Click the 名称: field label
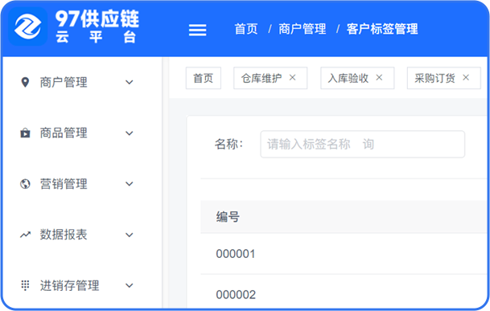Viewport: 490px width, 311px height. click(x=229, y=145)
